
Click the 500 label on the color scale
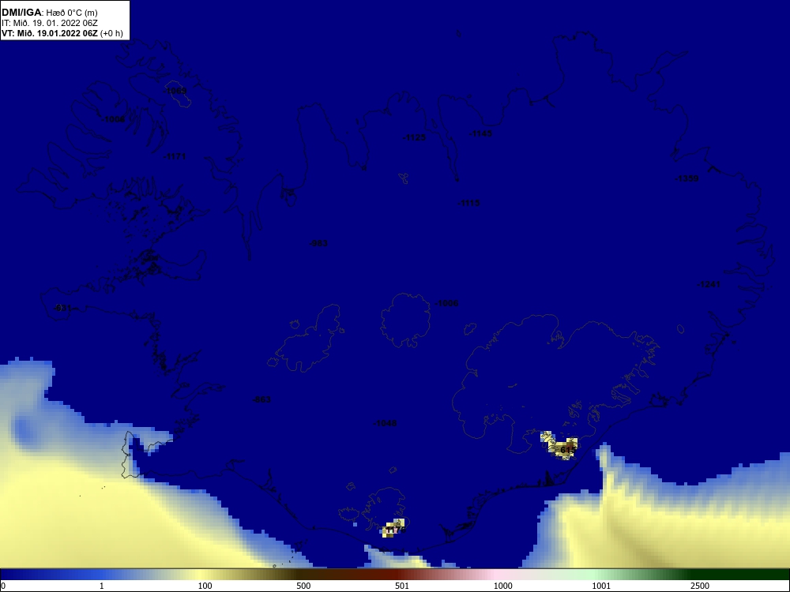tap(303, 586)
